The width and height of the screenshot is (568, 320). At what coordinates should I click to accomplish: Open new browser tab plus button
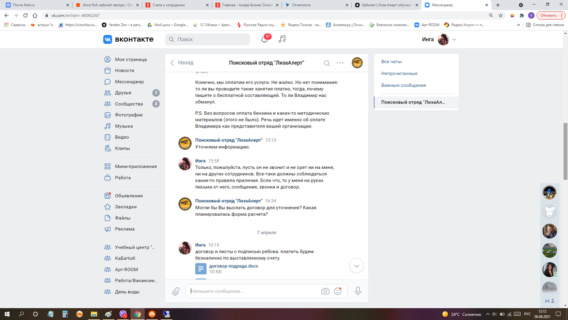[x=497, y=5]
